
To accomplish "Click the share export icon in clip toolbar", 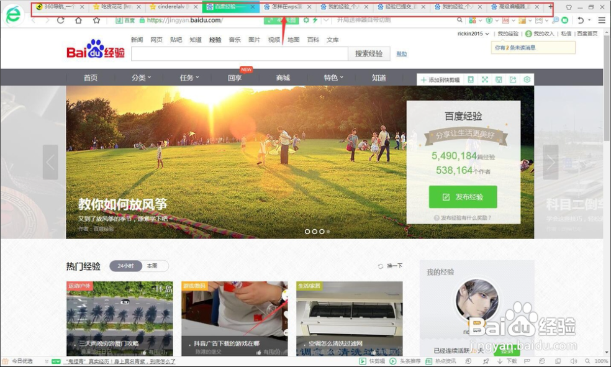I will (513, 79).
